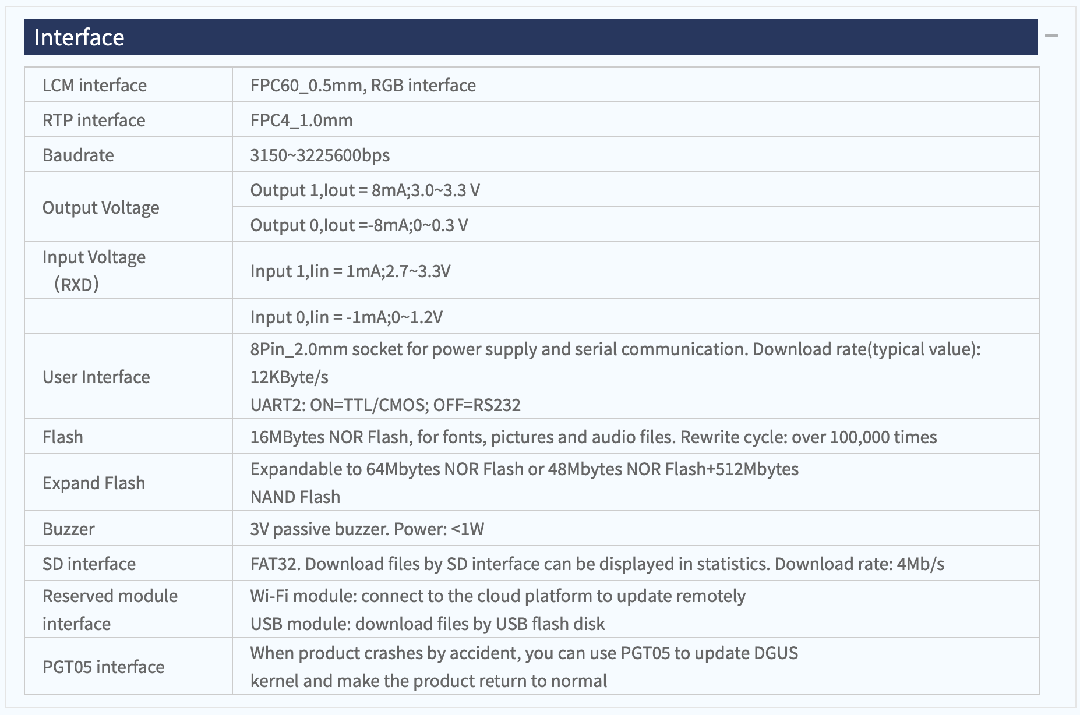Click the 'FPC4_1.0mm' value cell

[636, 120]
